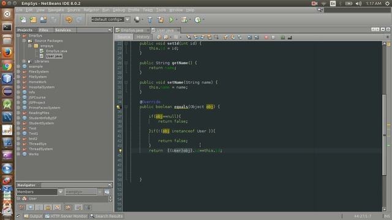Image resolution: width=392 pixels, height=220 pixels.
Task: Click the Comment lines icon
Action: (283, 37)
